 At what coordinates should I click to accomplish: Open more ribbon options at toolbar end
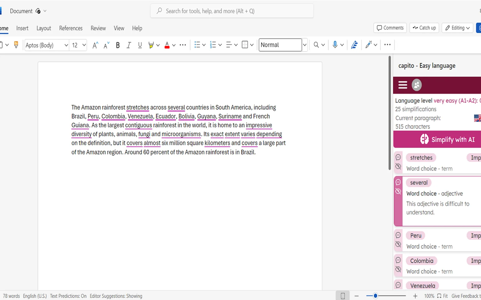(388, 45)
